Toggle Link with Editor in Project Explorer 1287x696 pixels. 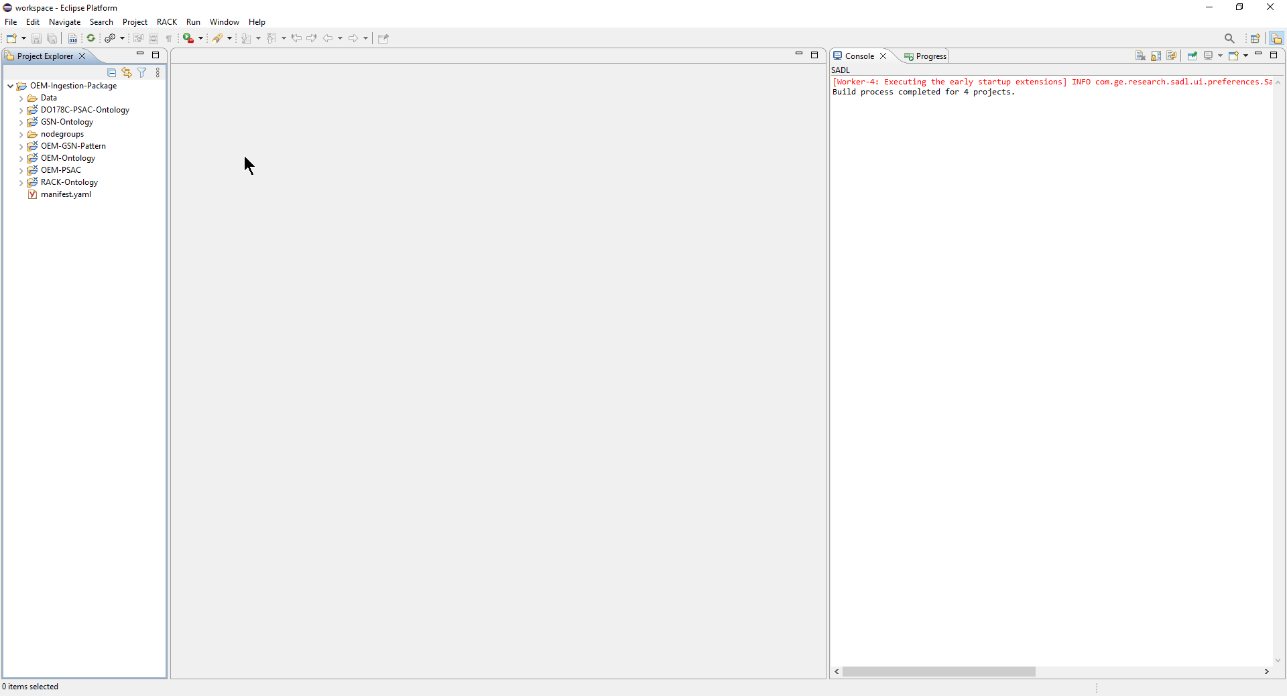tap(127, 72)
